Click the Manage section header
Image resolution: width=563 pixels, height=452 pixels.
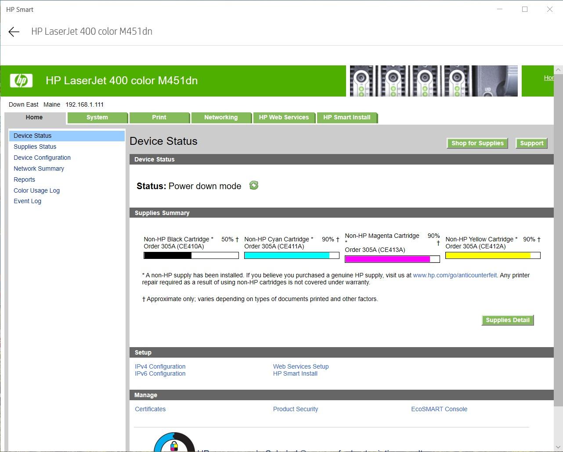[x=342, y=395]
